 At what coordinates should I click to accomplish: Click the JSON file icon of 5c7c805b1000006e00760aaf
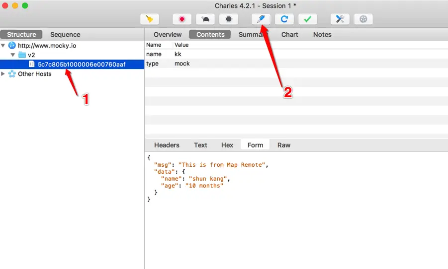32,64
